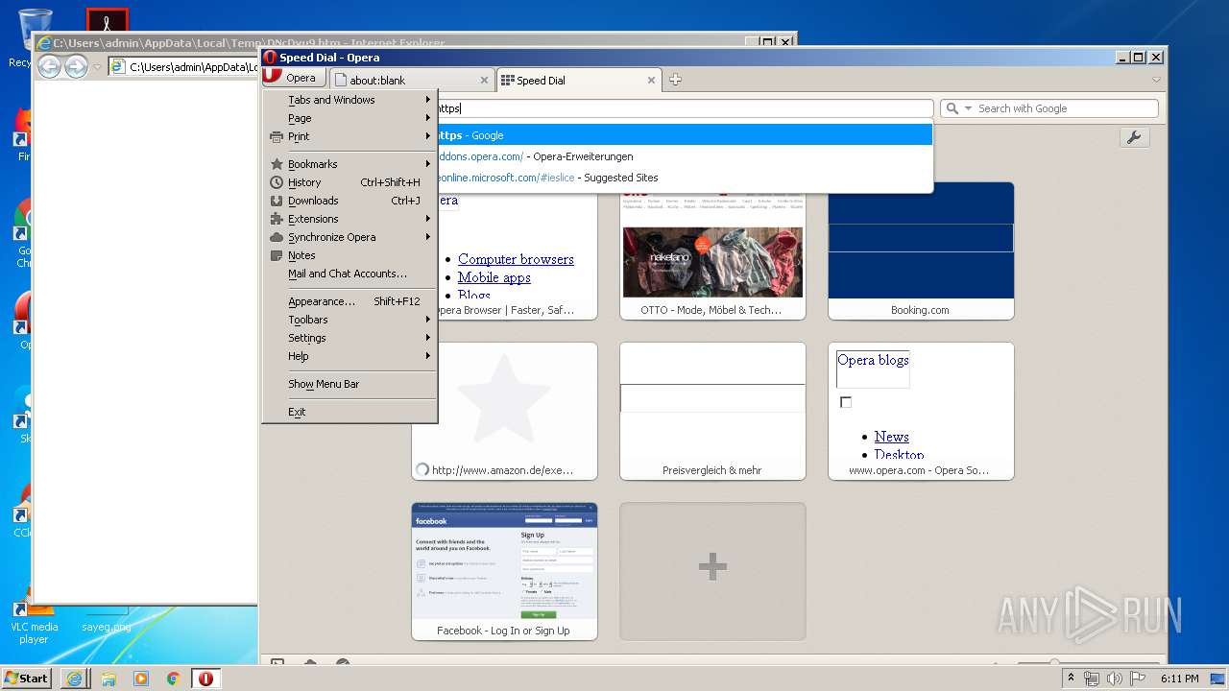This screenshot has width=1229, height=691.
Task: Open the Print submenu
Action: pyautogui.click(x=350, y=136)
